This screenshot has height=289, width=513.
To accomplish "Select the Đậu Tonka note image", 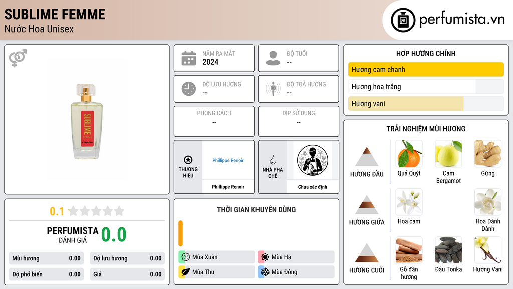I will 448,250.
